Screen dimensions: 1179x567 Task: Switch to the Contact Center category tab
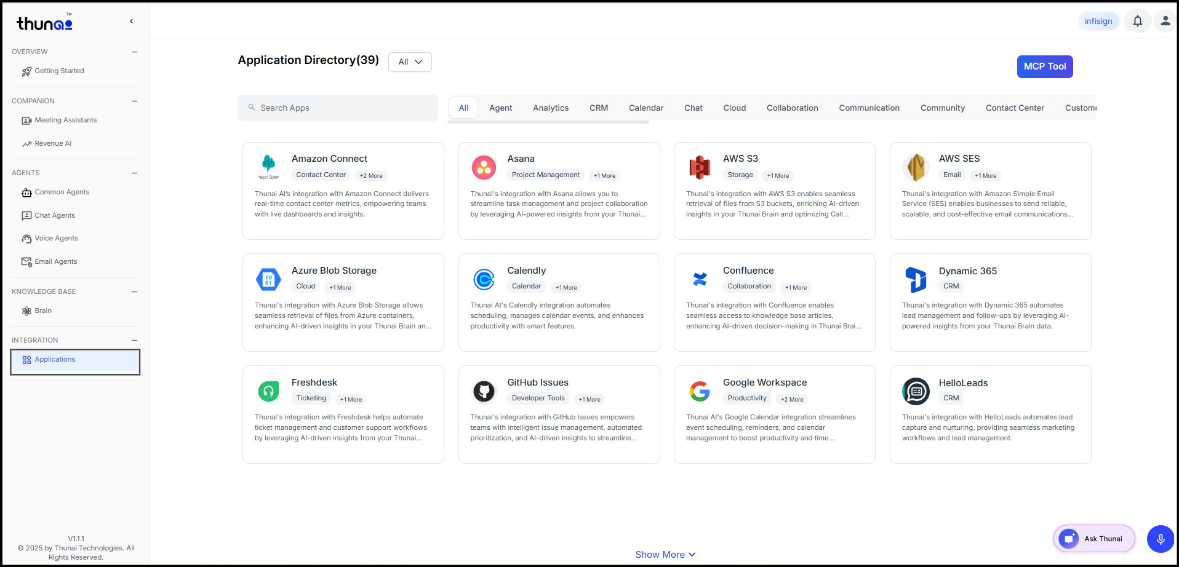pos(1015,108)
